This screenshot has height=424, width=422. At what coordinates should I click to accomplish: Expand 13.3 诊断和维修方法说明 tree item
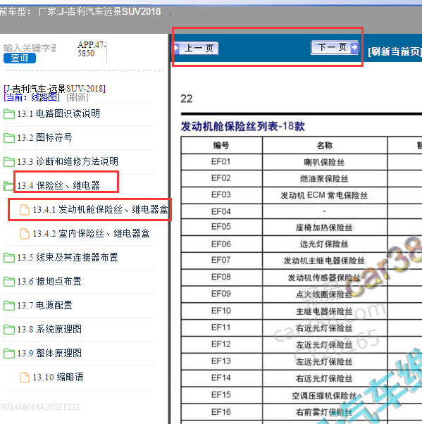[68, 161]
